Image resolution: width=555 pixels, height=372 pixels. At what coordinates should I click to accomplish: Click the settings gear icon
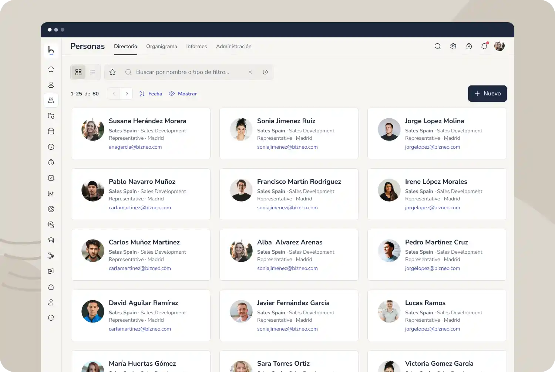pyautogui.click(x=453, y=46)
